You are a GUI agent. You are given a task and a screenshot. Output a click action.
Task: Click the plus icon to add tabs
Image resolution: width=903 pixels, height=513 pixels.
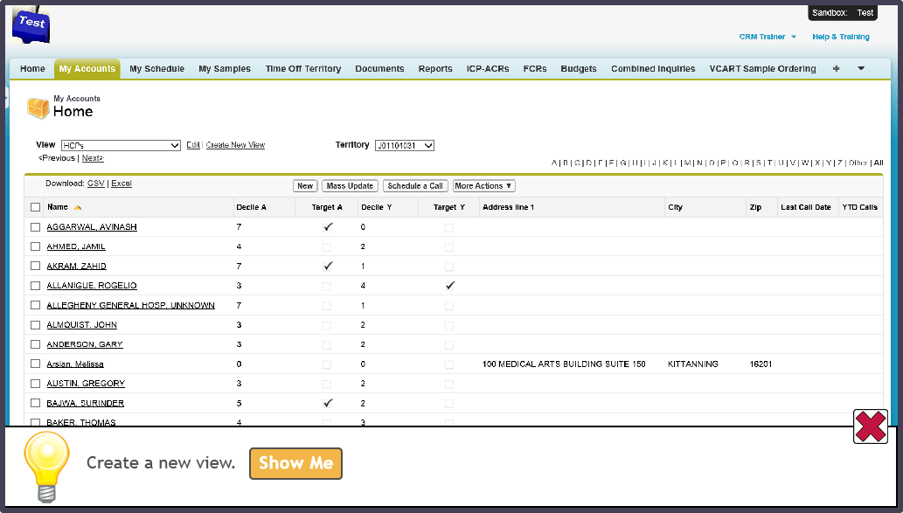click(836, 69)
